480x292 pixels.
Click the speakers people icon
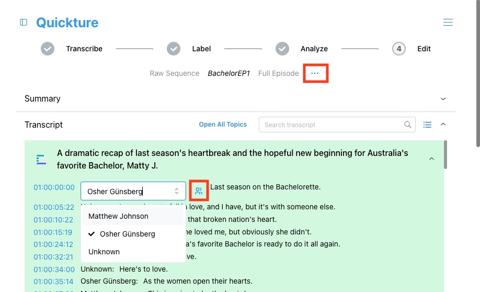coord(199,191)
